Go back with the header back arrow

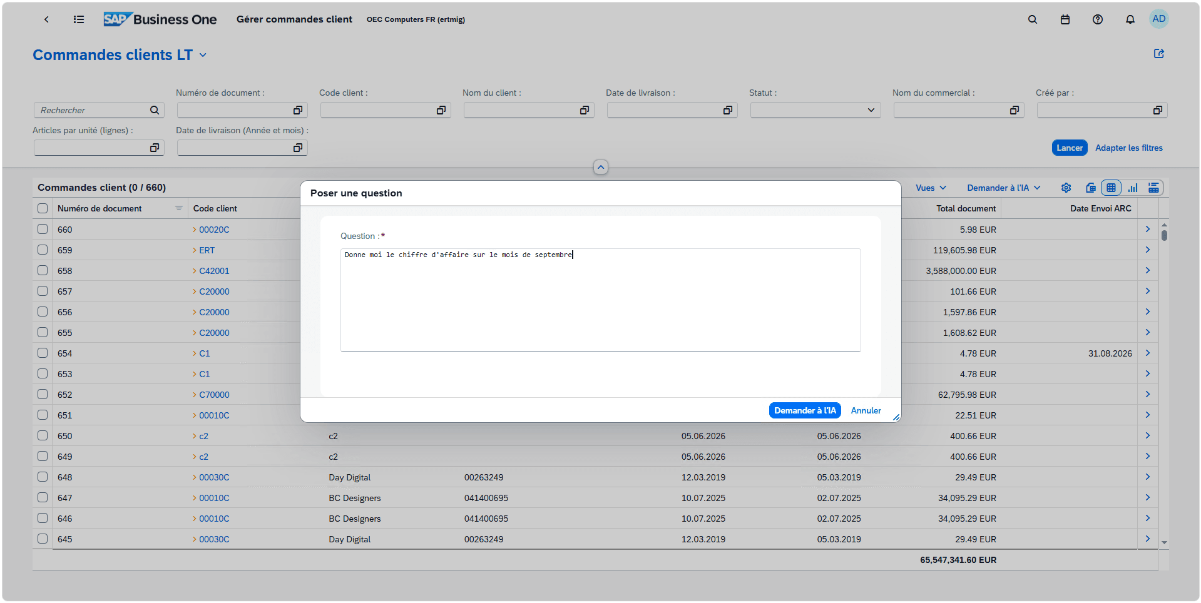[x=46, y=19]
